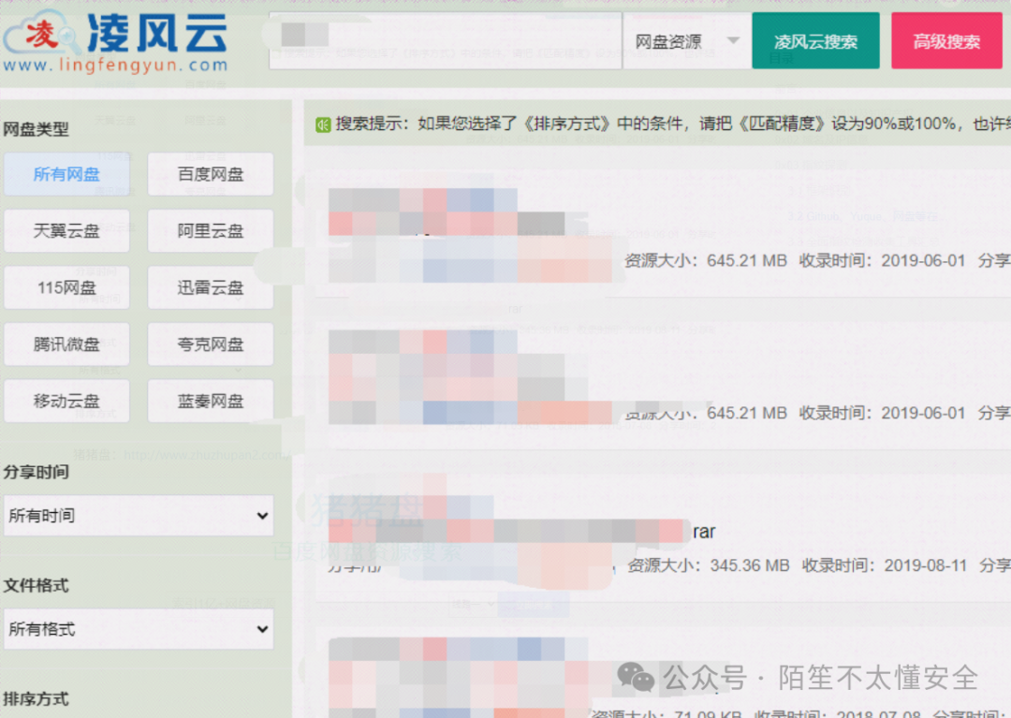This screenshot has width=1011, height=718.
Task: Open the 所有时间 share time dropdown
Action: (139, 515)
